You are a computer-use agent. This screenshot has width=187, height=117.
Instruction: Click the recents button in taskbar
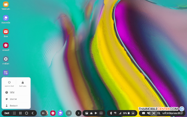tap(20, 113)
